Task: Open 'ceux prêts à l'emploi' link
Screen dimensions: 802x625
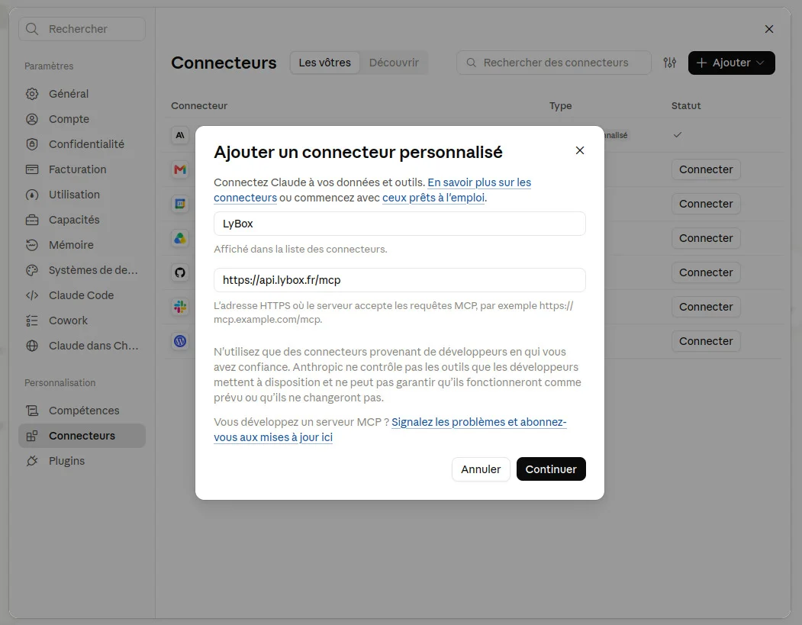Action: point(433,198)
